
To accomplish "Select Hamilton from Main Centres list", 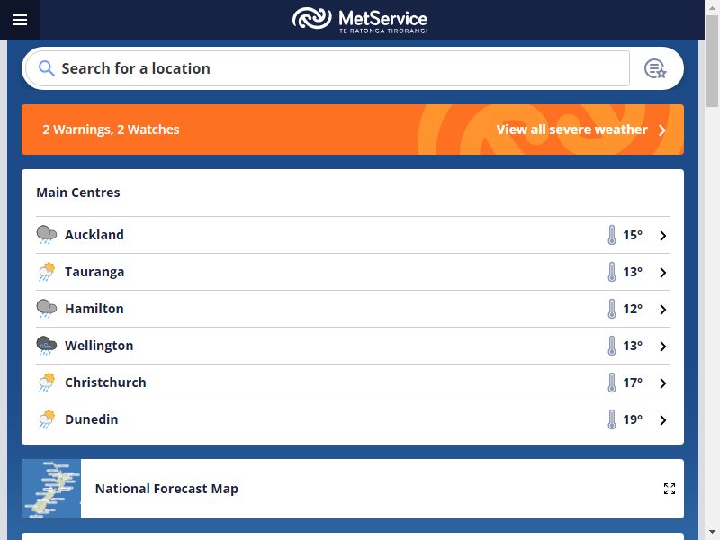I will click(94, 309).
